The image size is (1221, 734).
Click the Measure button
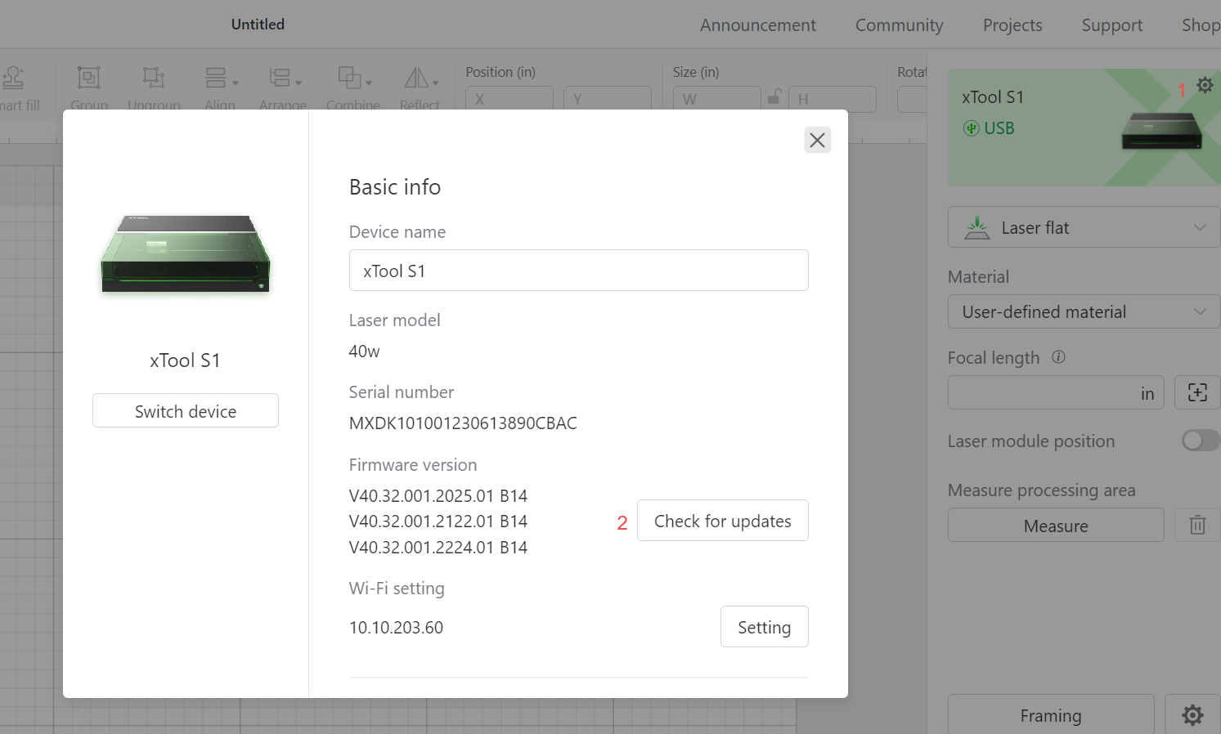point(1056,525)
